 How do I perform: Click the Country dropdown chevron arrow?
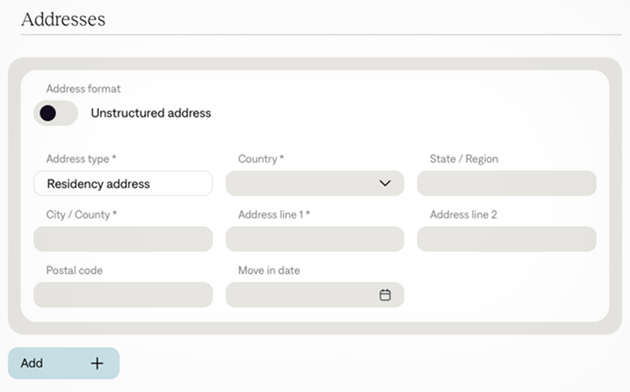[385, 183]
